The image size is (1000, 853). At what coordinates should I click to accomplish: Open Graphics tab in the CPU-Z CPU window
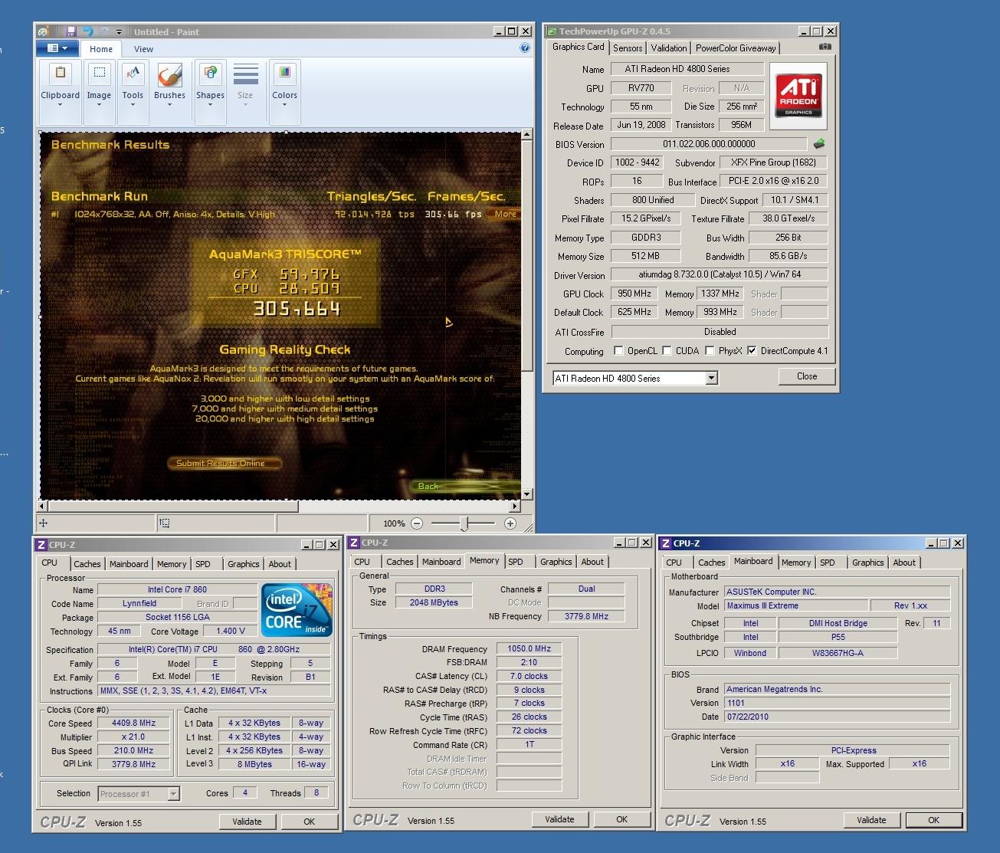click(x=244, y=564)
